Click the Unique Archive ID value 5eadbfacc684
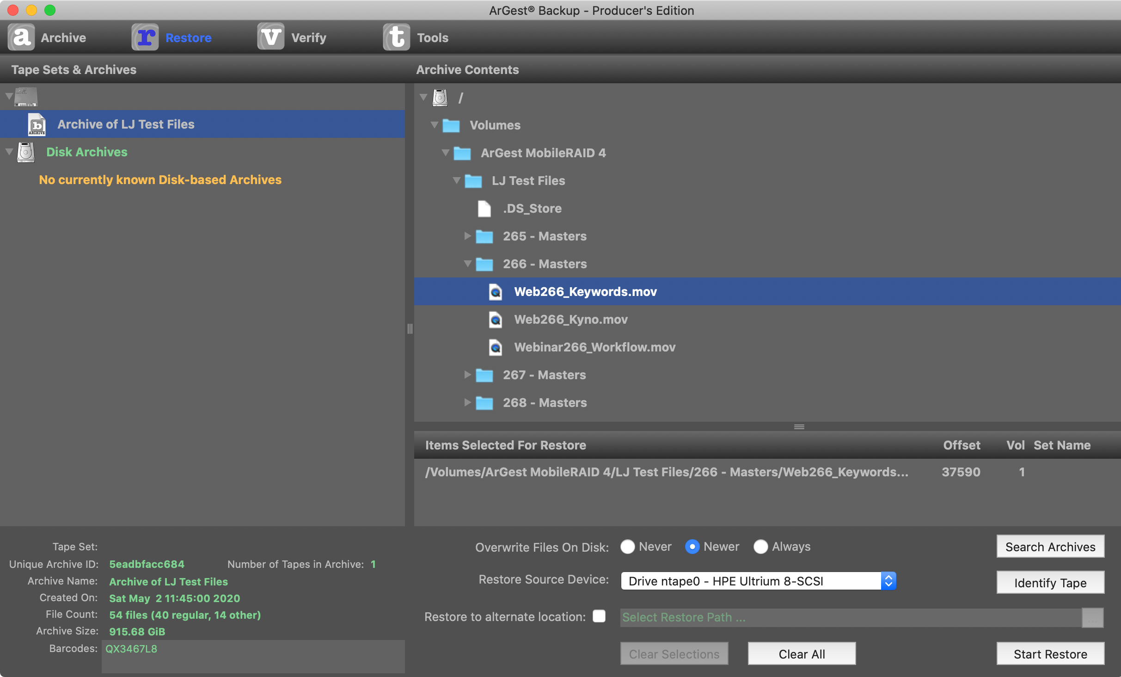 pyautogui.click(x=147, y=564)
